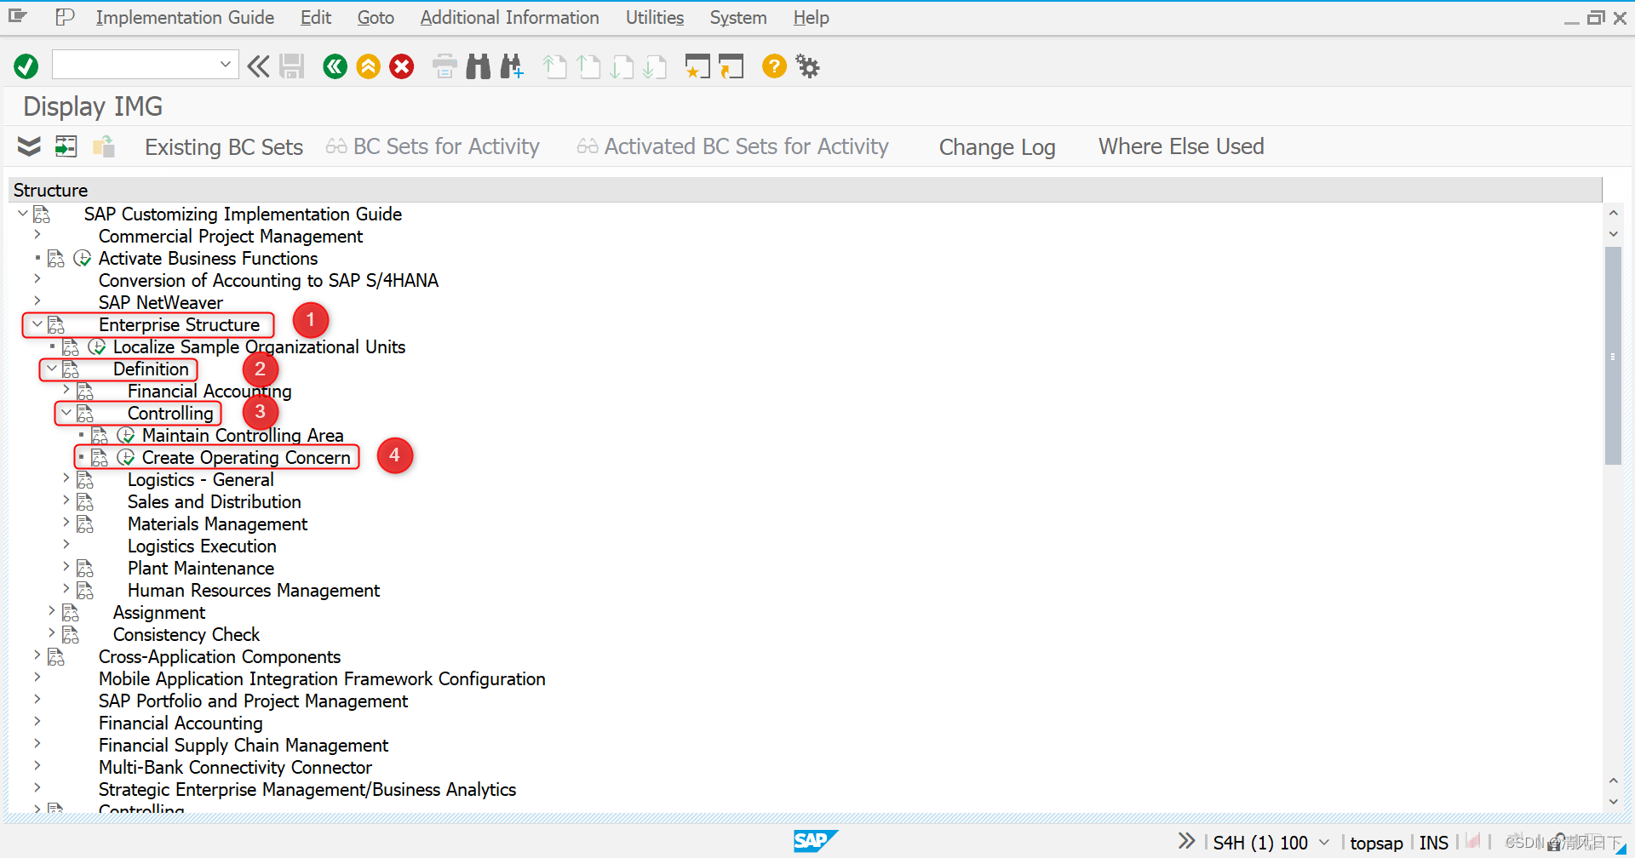Click the Expand All double-chevron icon
Viewport: 1635px width, 858px height.
(29, 146)
